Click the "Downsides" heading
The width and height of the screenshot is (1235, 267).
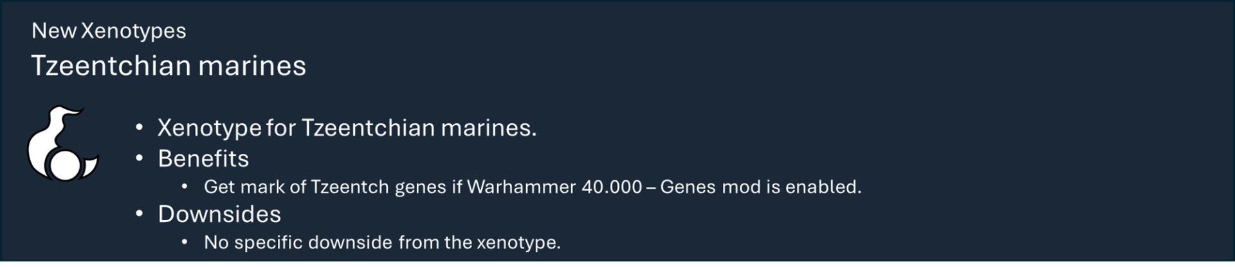point(219,214)
